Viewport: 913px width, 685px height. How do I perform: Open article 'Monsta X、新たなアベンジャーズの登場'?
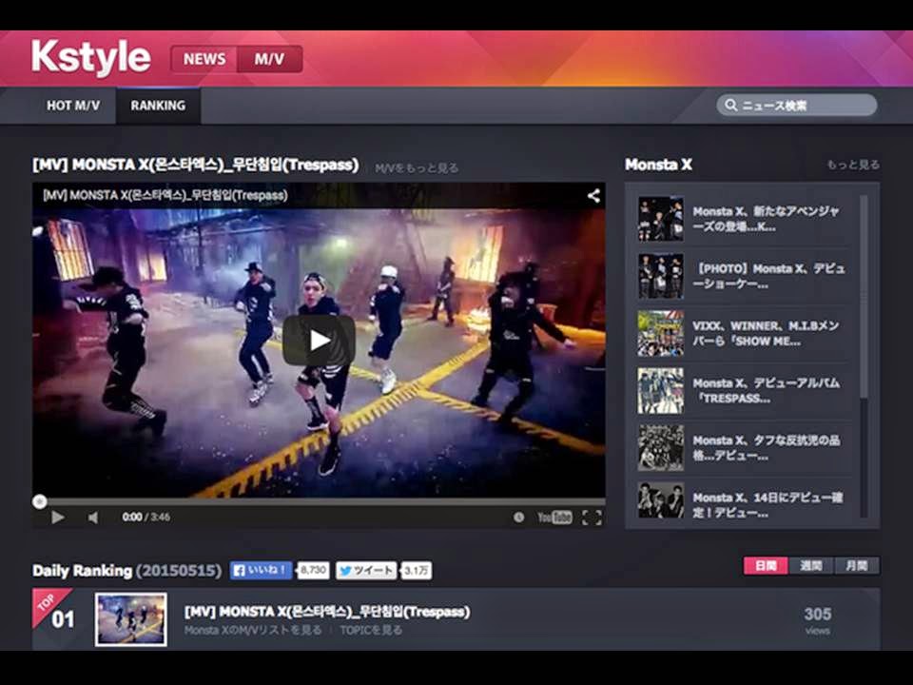(766, 219)
